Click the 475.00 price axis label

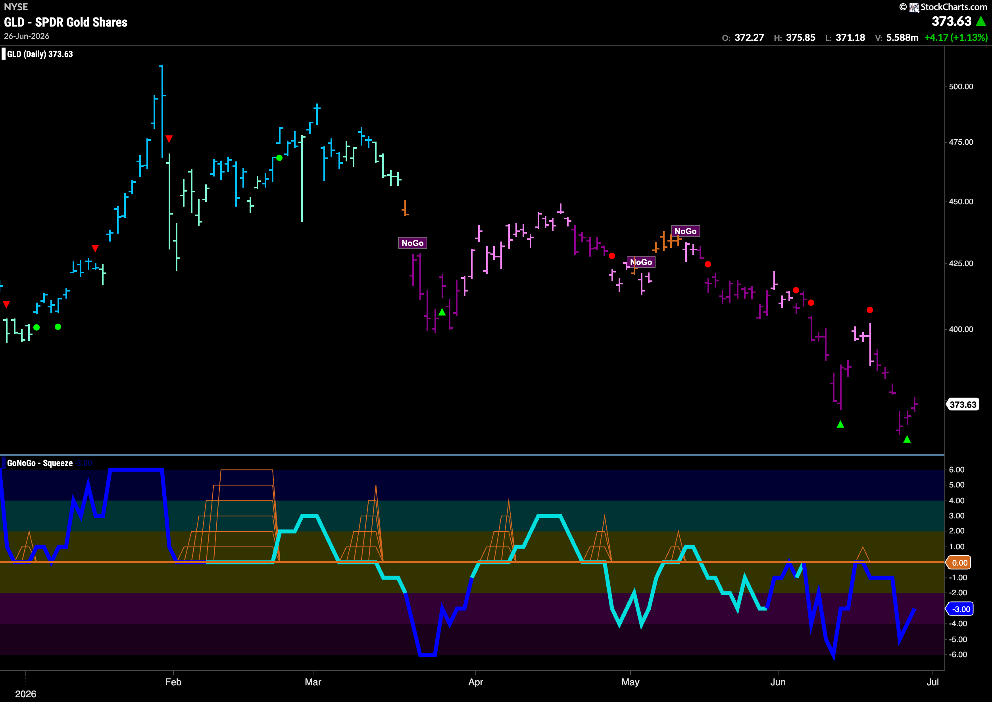point(961,142)
